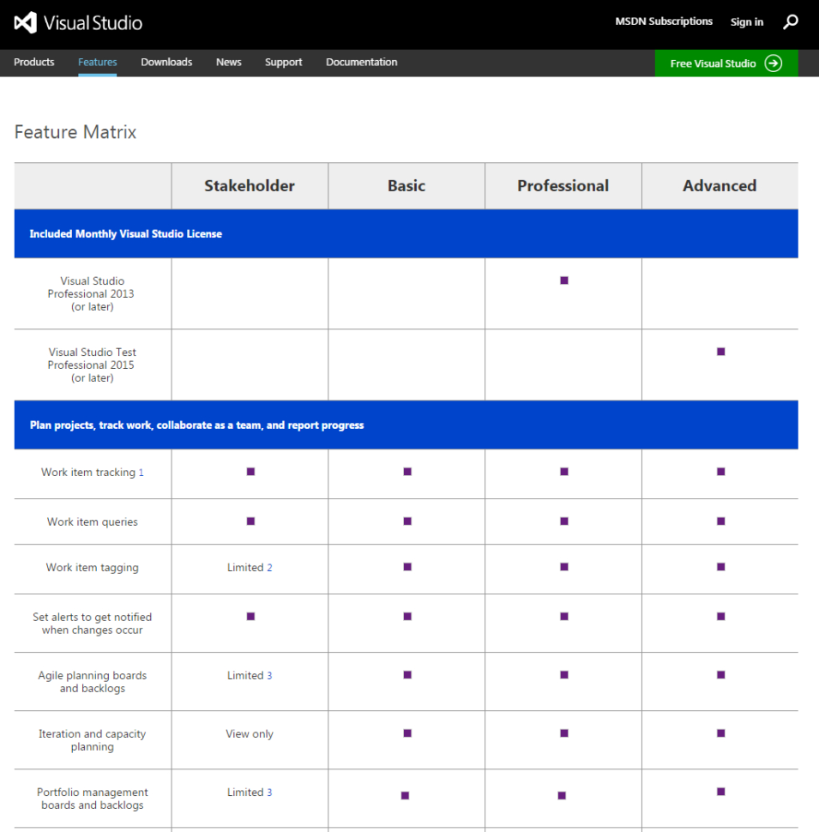Click footnote 1 next to Work item tracking
The width and height of the screenshot is (819, 832).
(x=143, y=473)
